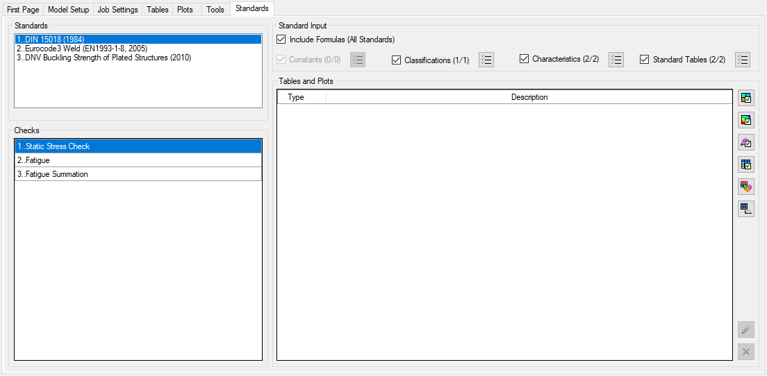Image resolution: width=767 pixels, height=376 pixels.
Task: Open the Characteristics selection list icon
Action: [x=616, y=60]
